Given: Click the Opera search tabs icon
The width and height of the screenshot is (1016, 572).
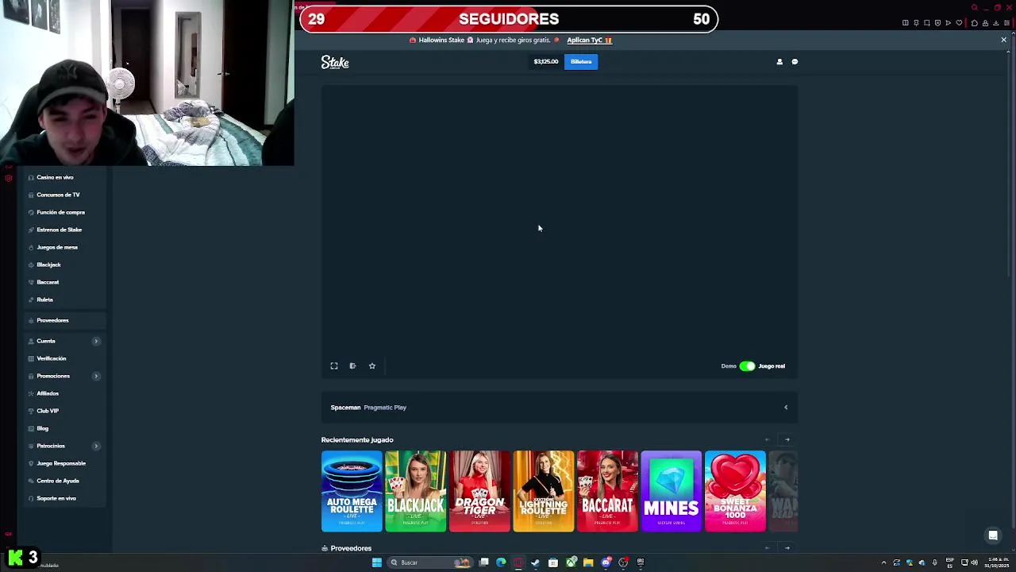Looking at the screenshot, I should [x=975, y=8].
